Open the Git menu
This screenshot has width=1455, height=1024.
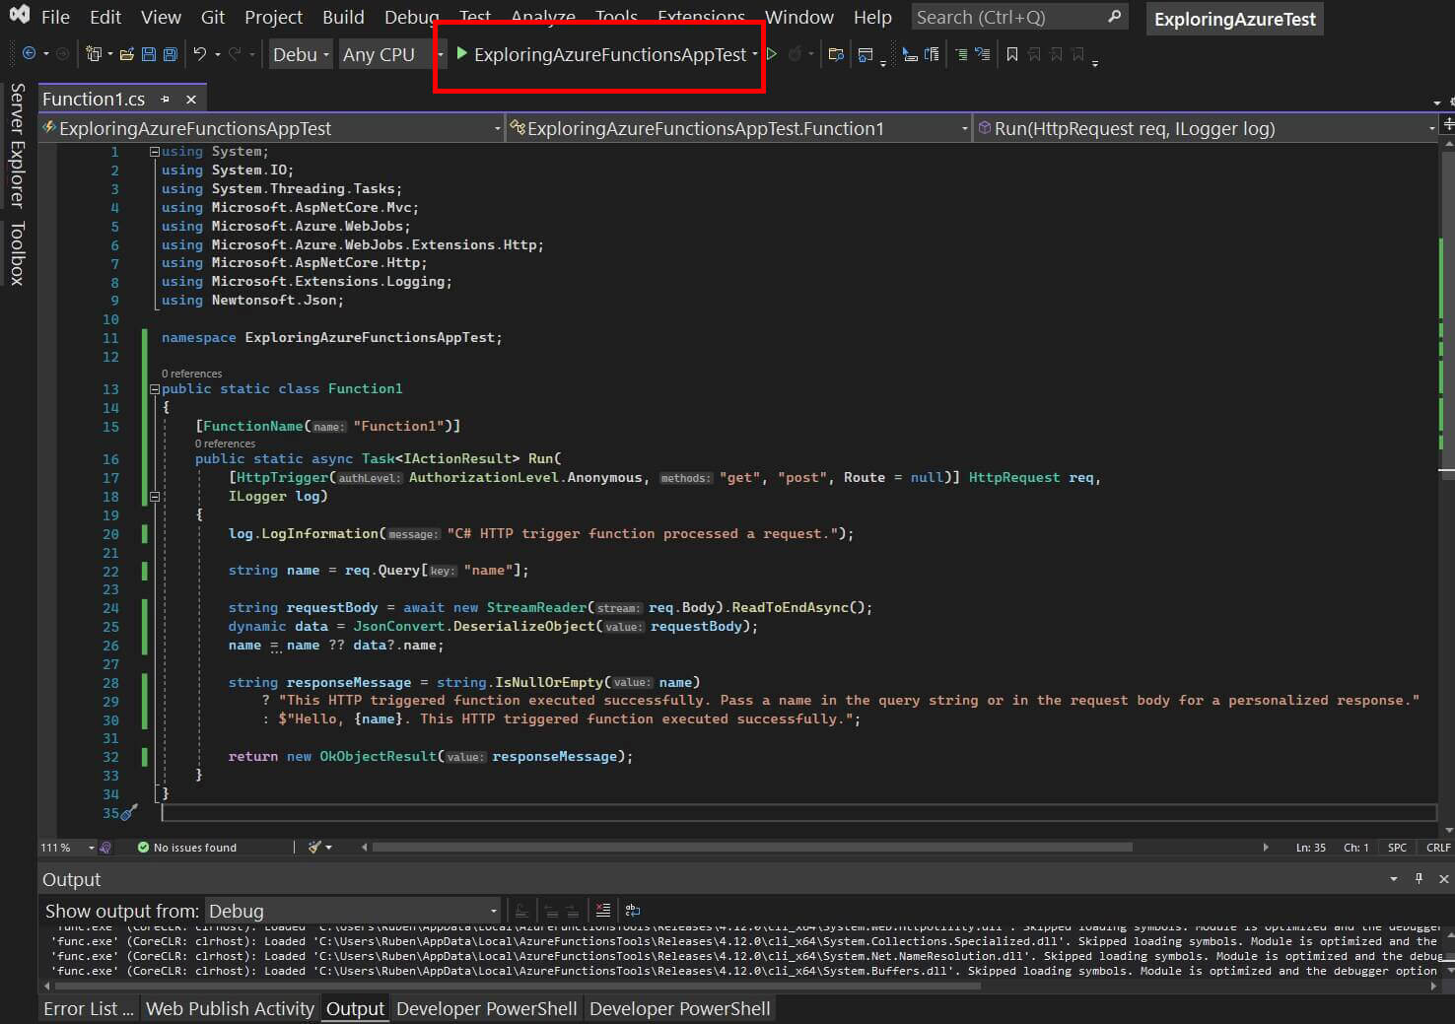[213, 17]
